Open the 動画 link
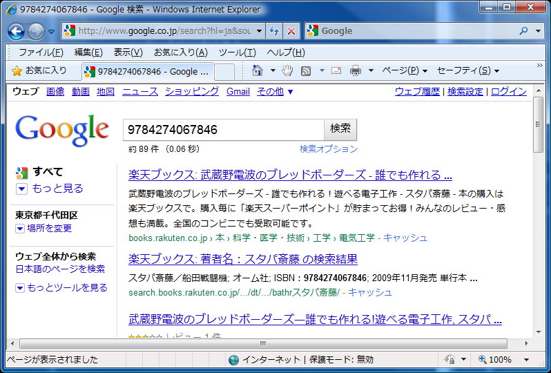This screenshot has width=551, height=373. pos(81,92)
